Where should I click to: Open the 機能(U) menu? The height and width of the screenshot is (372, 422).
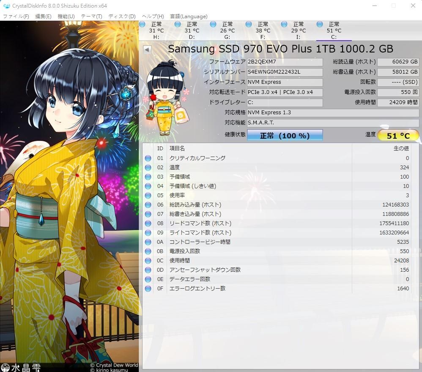pyautogui.click(x=66, y=17)
